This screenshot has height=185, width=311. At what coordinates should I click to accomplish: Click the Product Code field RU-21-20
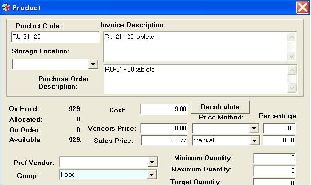55,37
